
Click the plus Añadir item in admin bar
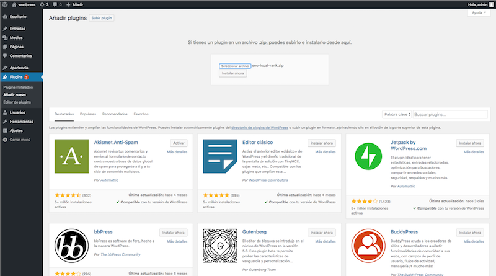[x=74, y=4]
